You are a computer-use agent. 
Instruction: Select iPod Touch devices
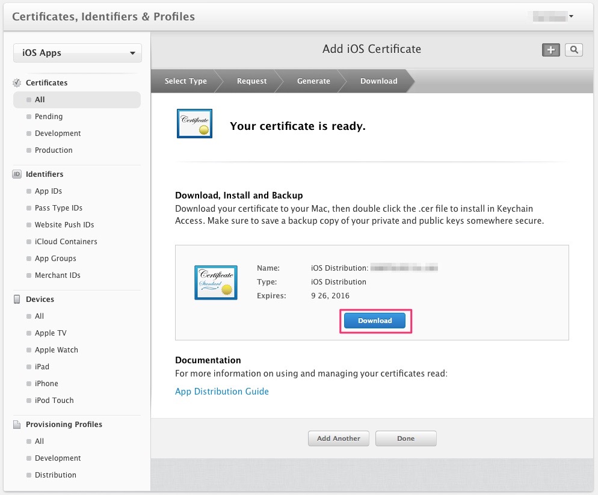click(x=54, y=400)
